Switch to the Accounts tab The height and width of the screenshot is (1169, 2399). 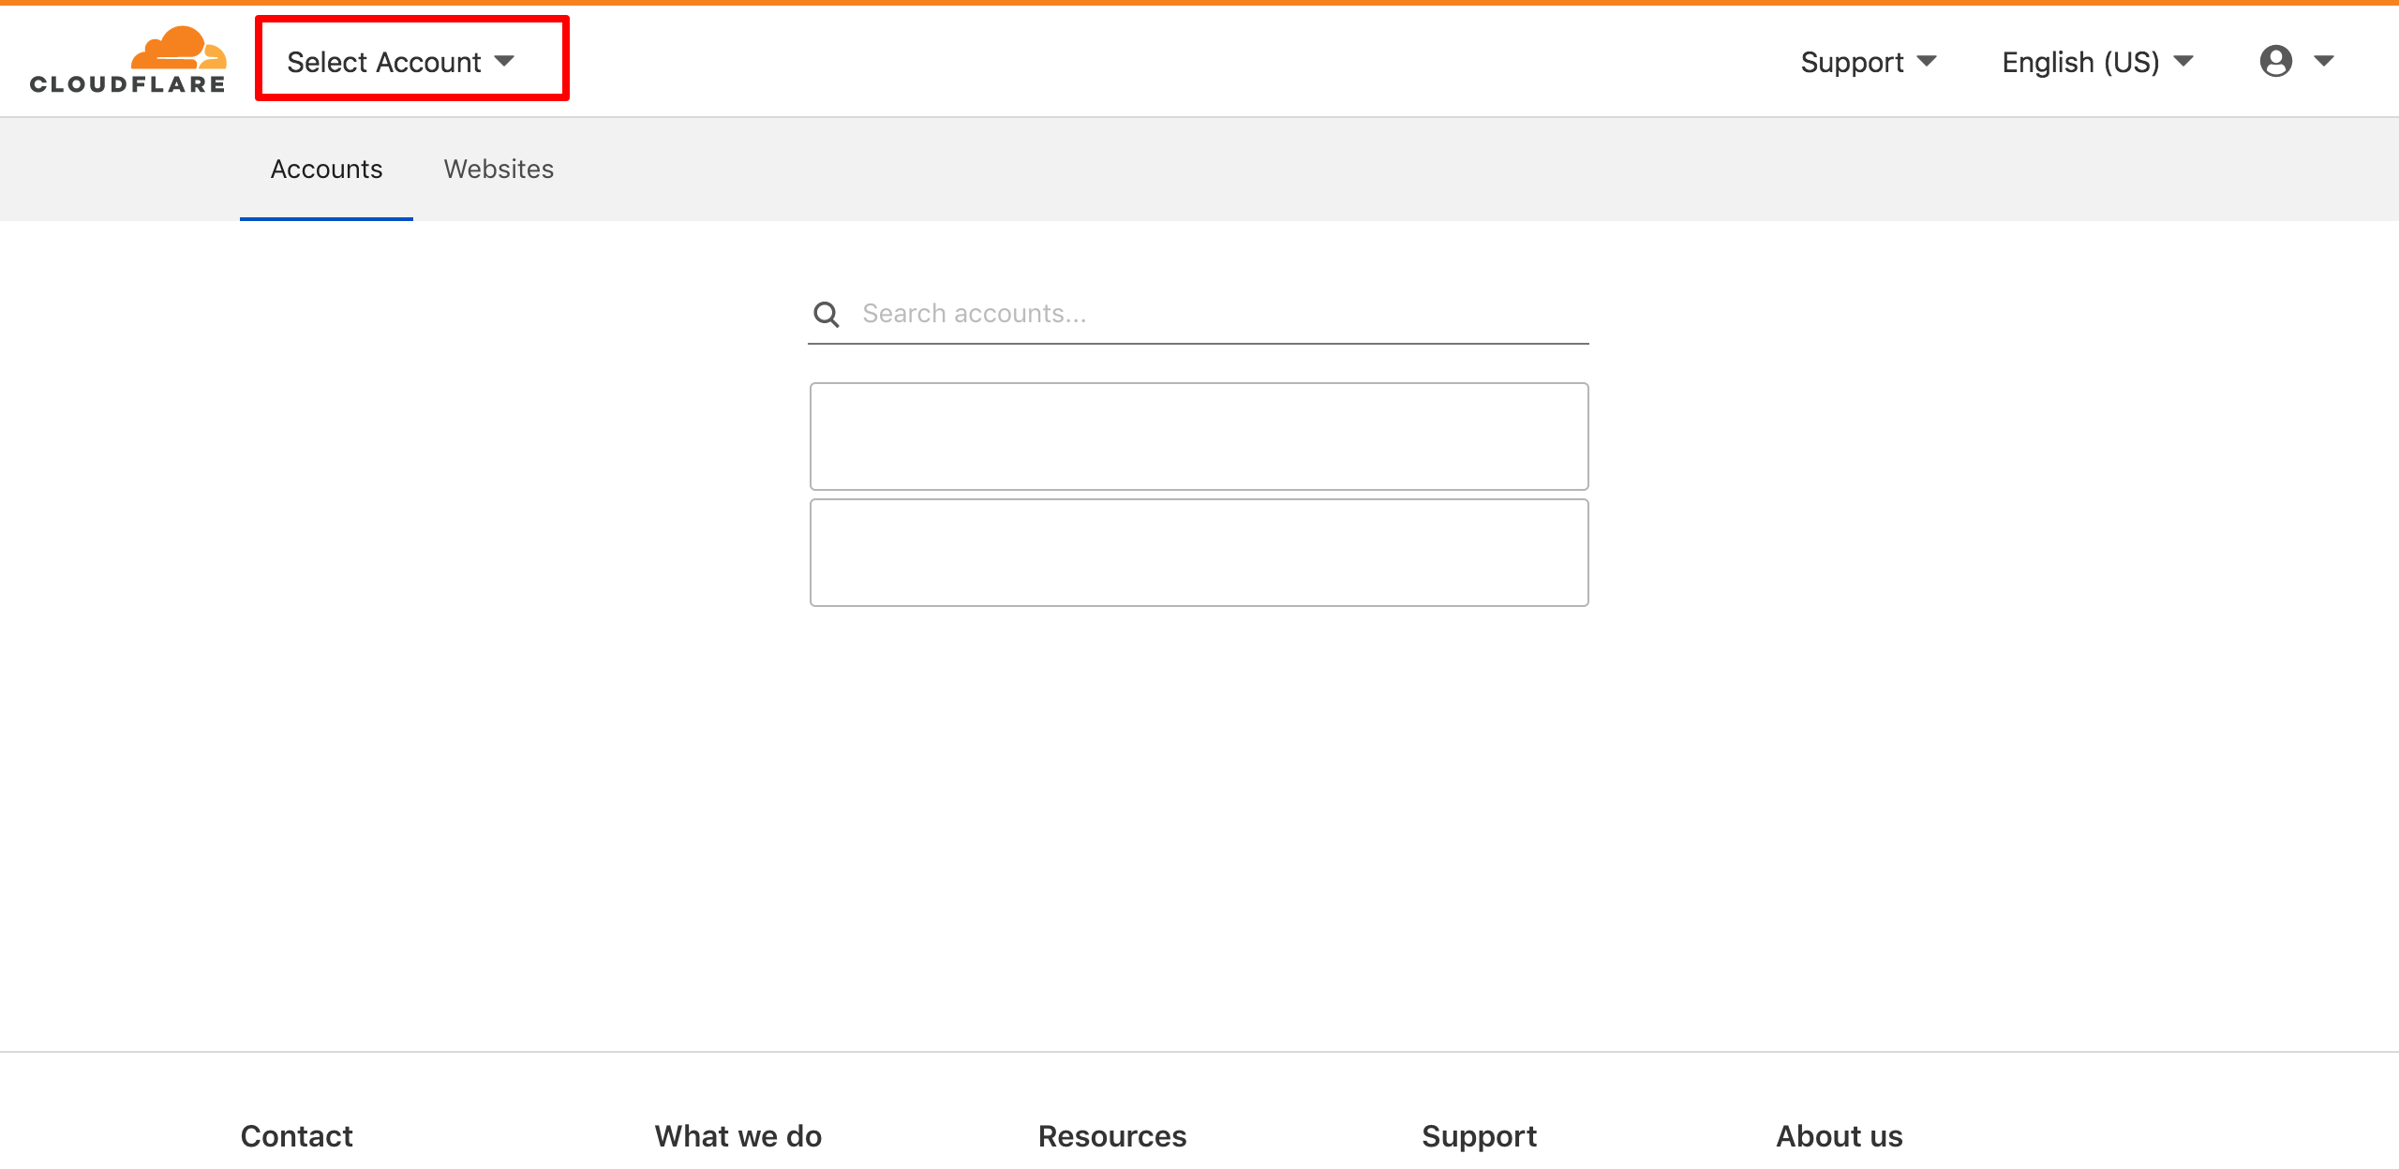pos(326,170)
